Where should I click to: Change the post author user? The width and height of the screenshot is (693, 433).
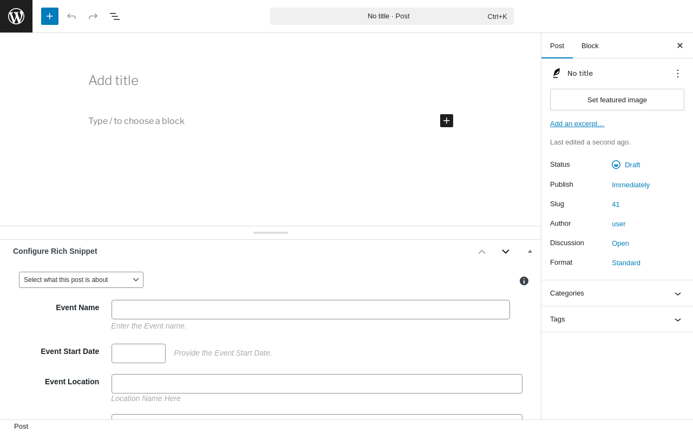click(619, 224)
